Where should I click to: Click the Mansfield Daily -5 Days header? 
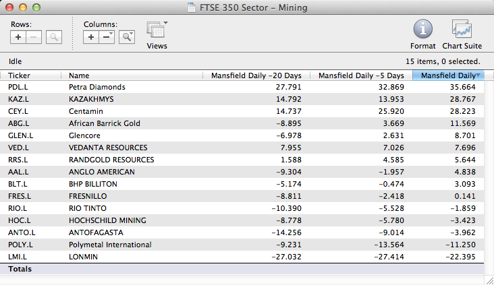coord(360,75)
